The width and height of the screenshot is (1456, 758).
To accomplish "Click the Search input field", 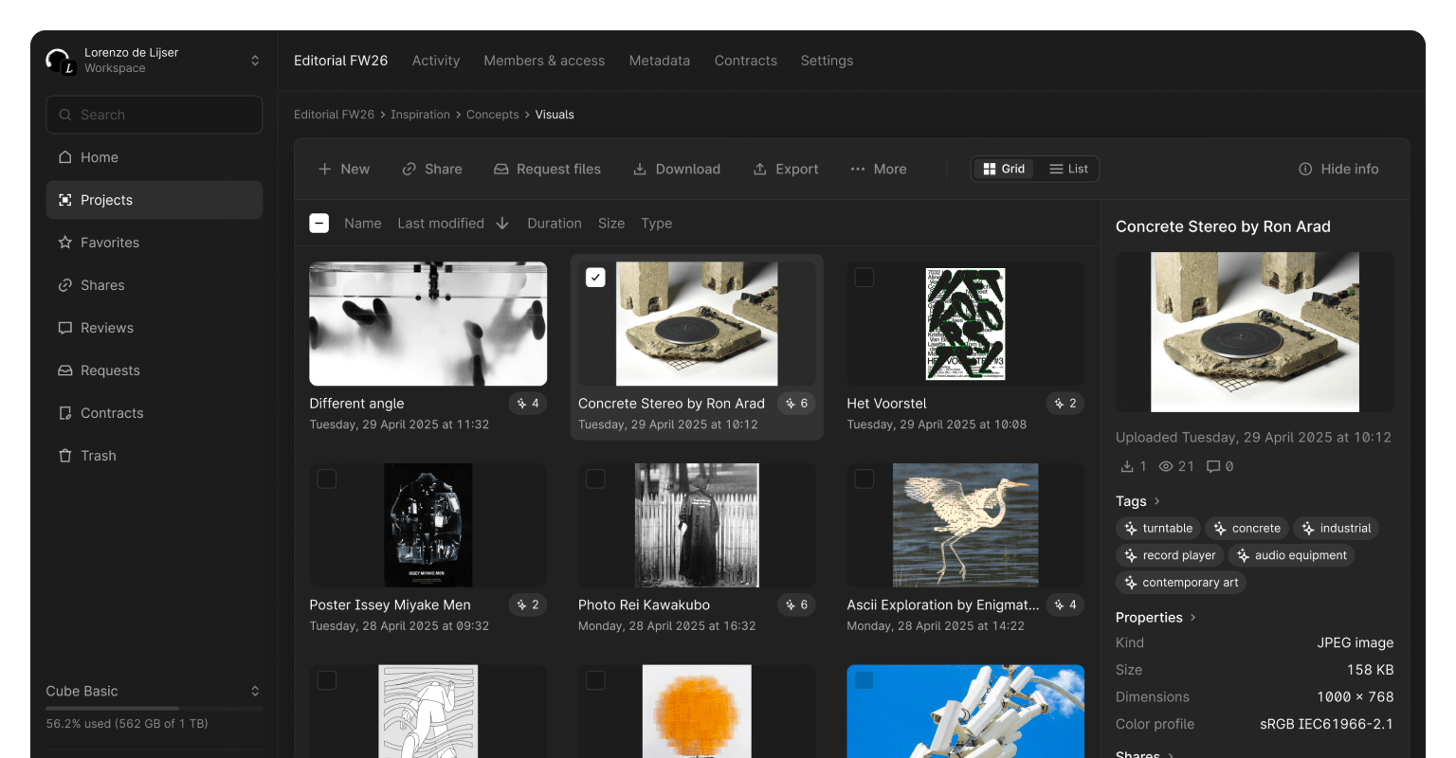I will [154, 115].
